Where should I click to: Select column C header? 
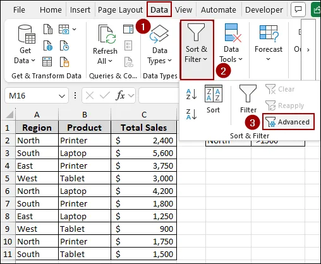144,114
